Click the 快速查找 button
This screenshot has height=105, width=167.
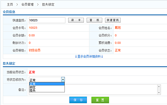(113, 20)
